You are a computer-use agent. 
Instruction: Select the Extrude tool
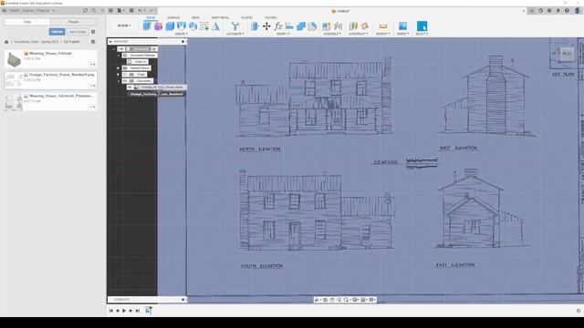coord(170,26)
